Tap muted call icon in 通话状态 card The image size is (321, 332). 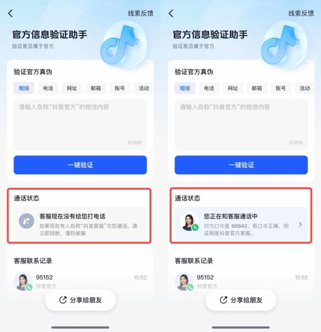(x=26, y=221)
